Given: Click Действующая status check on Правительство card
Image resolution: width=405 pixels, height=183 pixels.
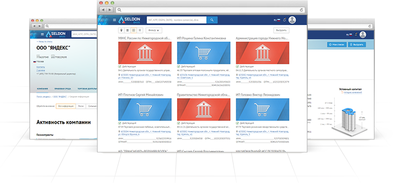Looking at the screenshot, I should [179, 123].
